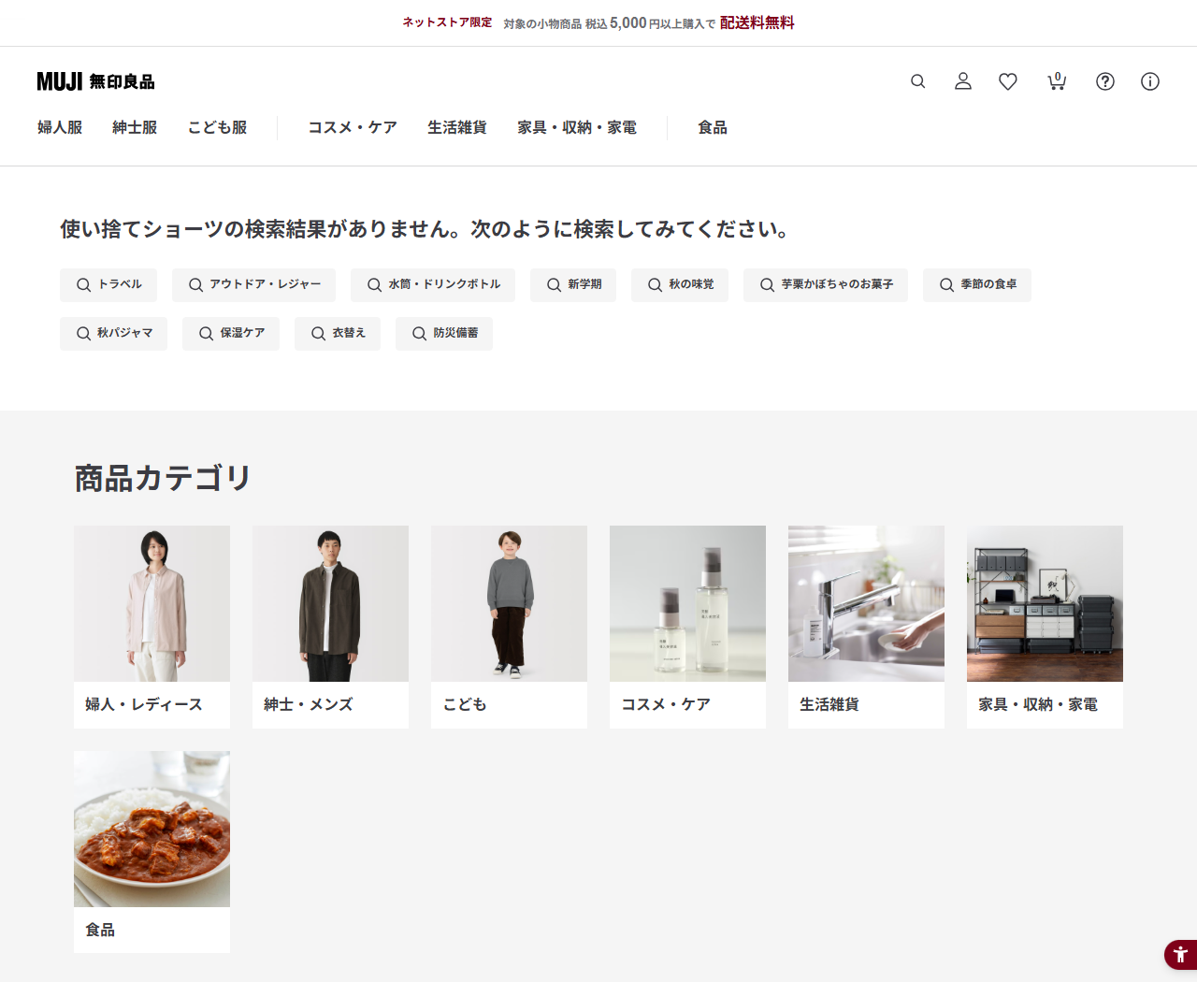The image size is (1197, 982).
Task: Open the 婦人服 menu
Action: click(60, 127)
